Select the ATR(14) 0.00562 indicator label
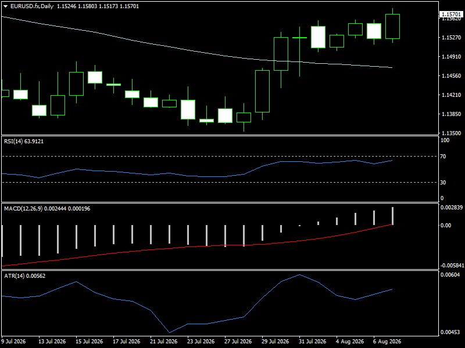Screen dimensions: 465x348 (25, 276)
